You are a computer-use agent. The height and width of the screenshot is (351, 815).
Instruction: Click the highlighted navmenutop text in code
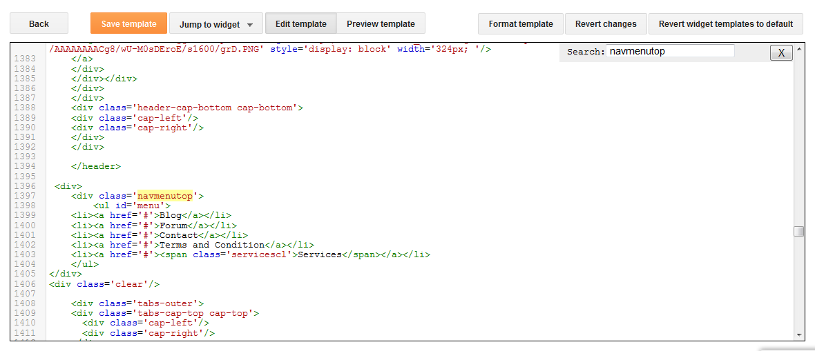(165, 196)
